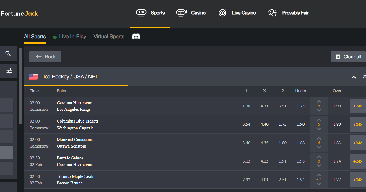Click the Live Casino chip icon
Image resolution: width=366 pixels, height=192 pixels.
[x=222, y=13]
